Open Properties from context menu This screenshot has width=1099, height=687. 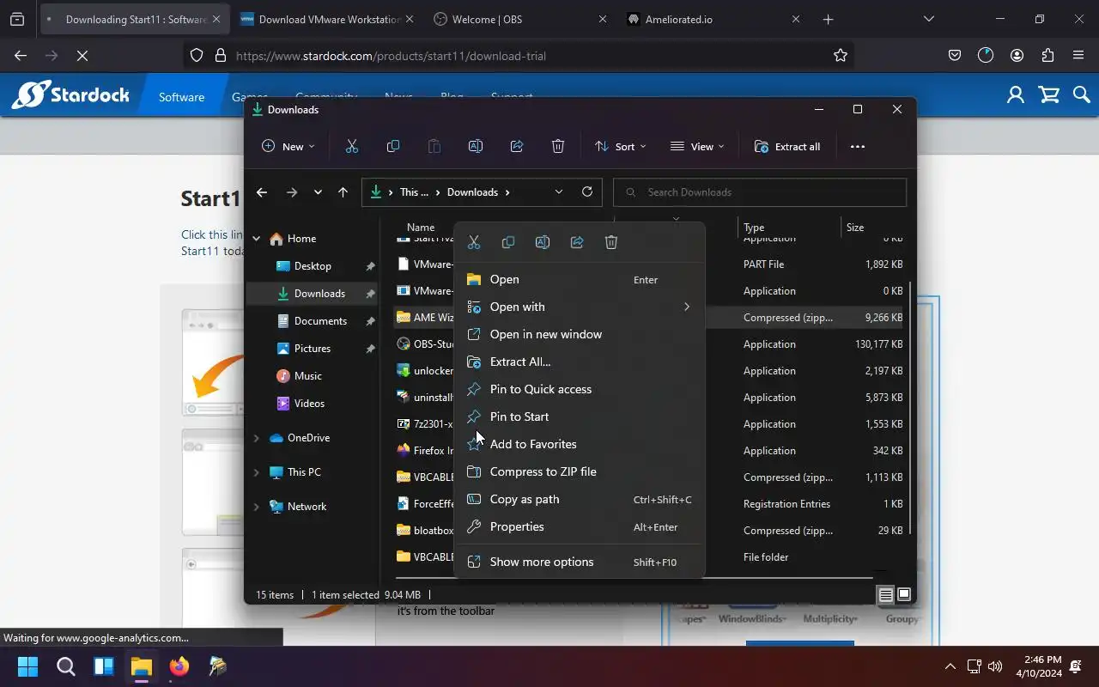(x=580, y=526)
